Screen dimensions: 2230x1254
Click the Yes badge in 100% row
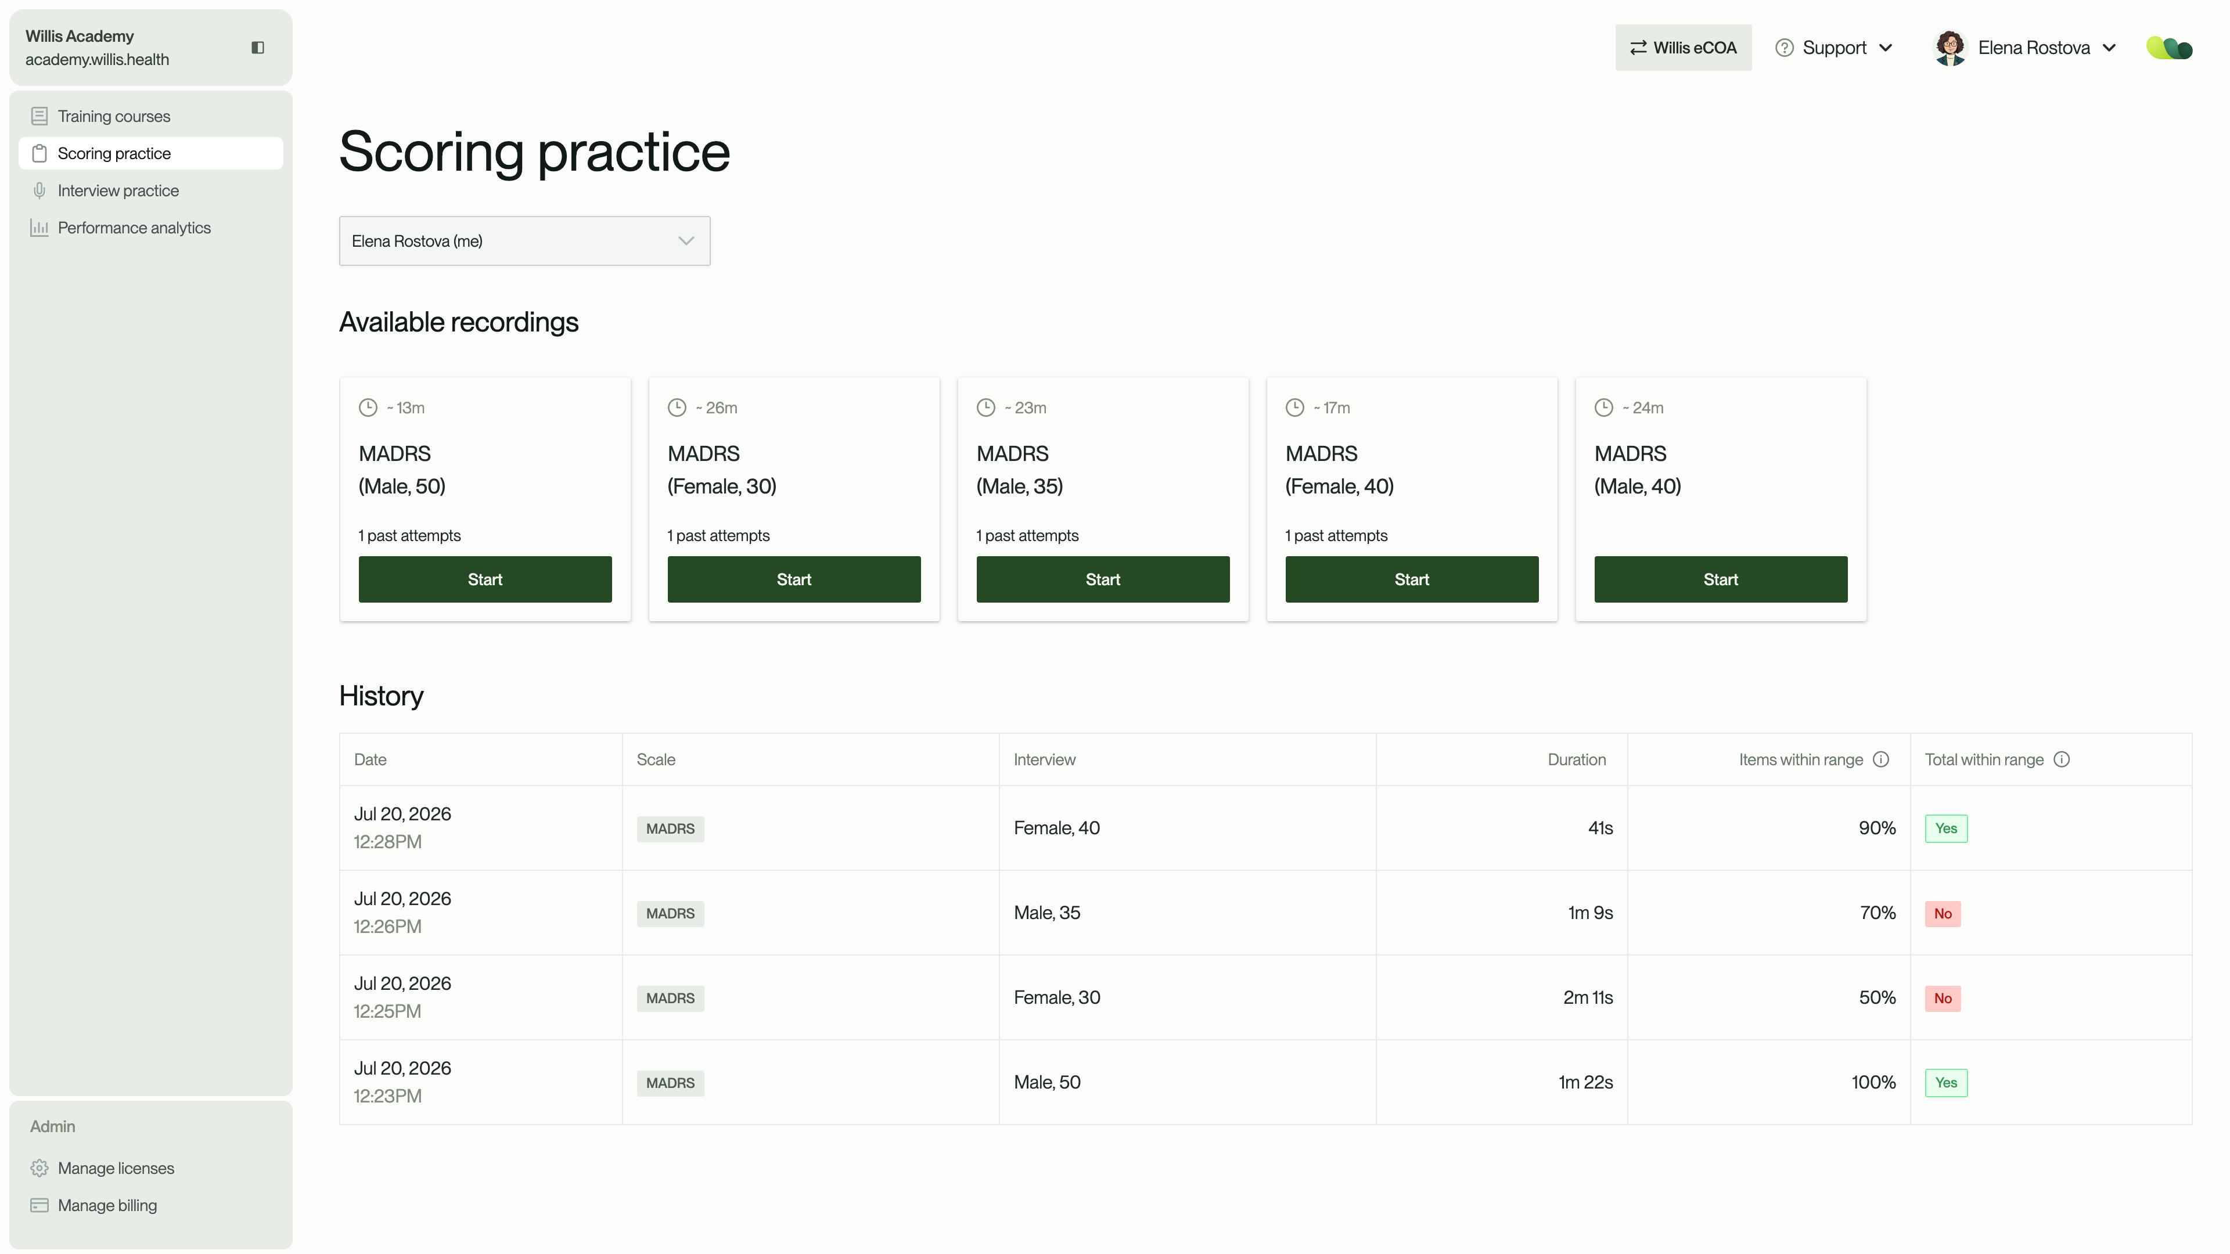point(1946,1083)
